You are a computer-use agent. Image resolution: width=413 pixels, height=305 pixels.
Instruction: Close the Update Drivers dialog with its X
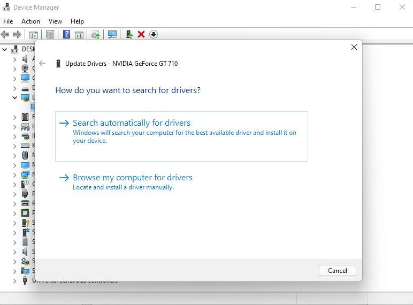click(354, 47)
